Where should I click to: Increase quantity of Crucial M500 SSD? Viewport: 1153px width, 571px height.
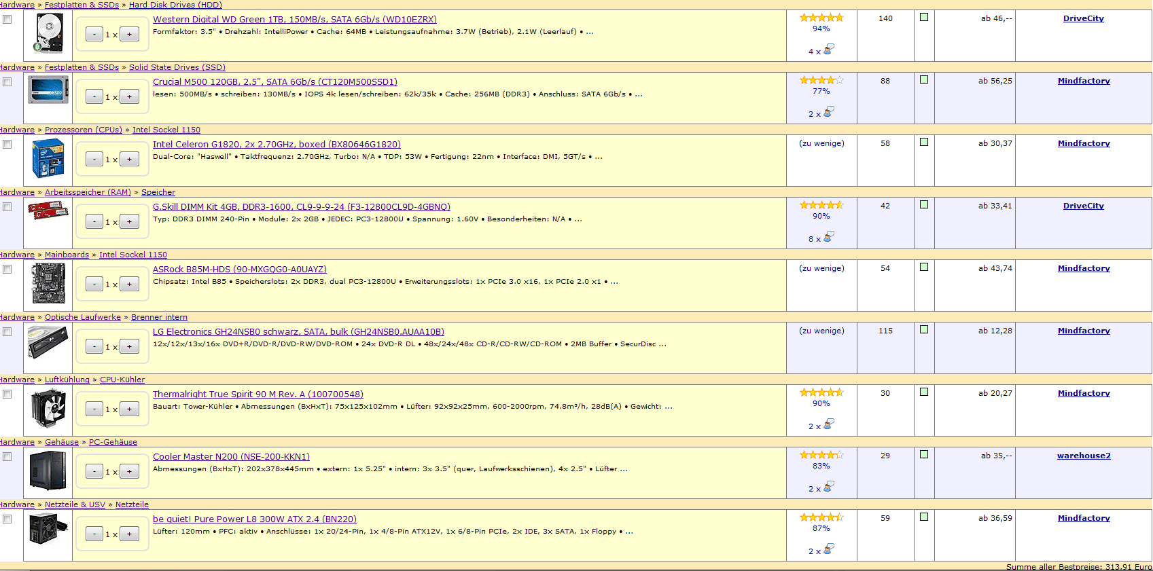coord(129,97)
